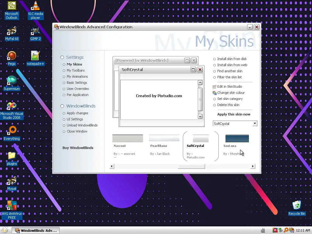
Task: Open the plugins folder on desktop
Action: pyautogui.click(x=12, y=158)
